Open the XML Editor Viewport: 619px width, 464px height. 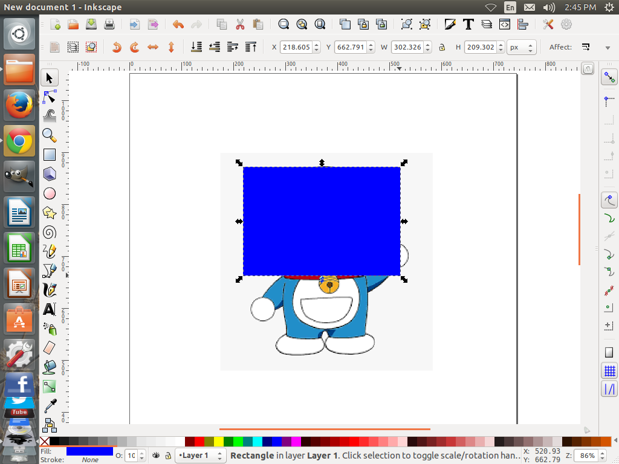coord(505,24)
